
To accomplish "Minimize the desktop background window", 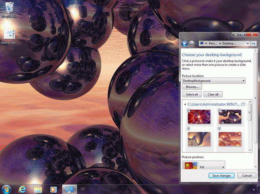I will (235, 35).
